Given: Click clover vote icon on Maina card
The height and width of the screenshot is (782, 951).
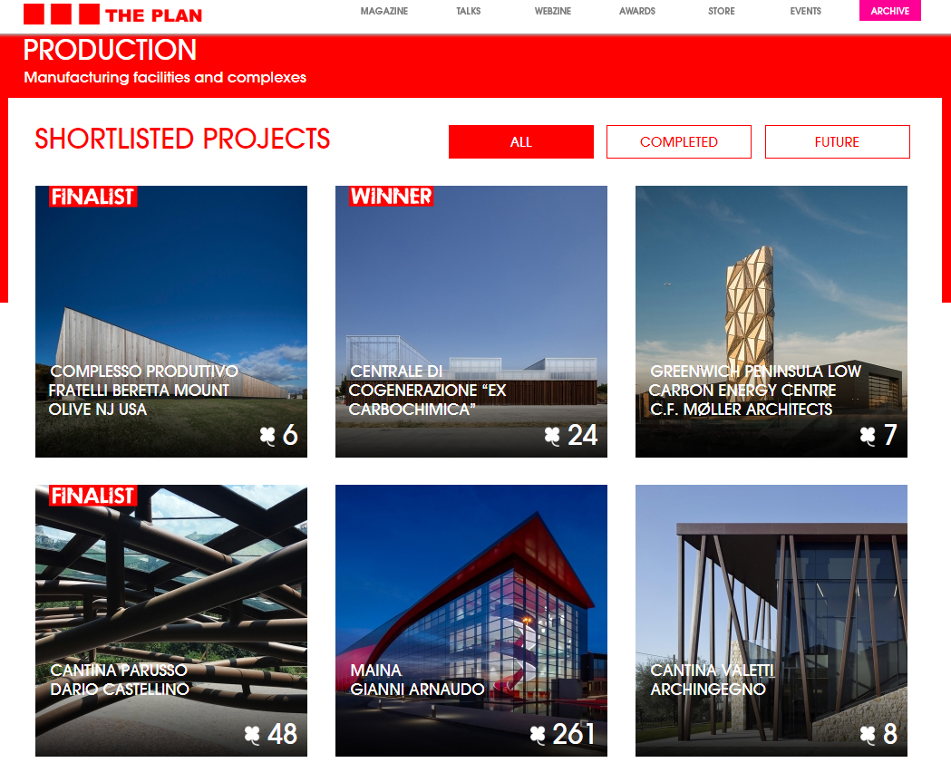Looking at the screenshot, I should click(x=539, y=734).
